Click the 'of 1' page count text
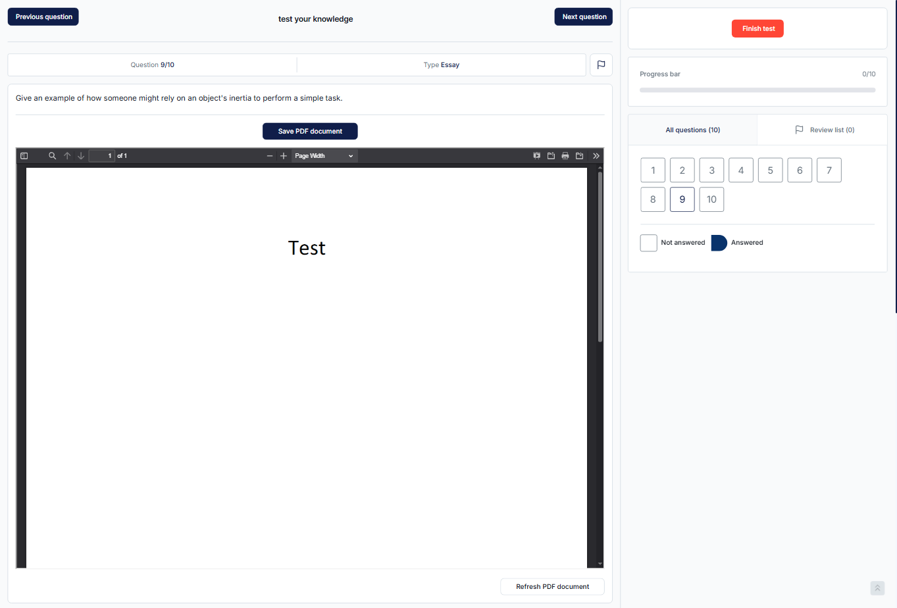897x608 pixels. [122, 156]
